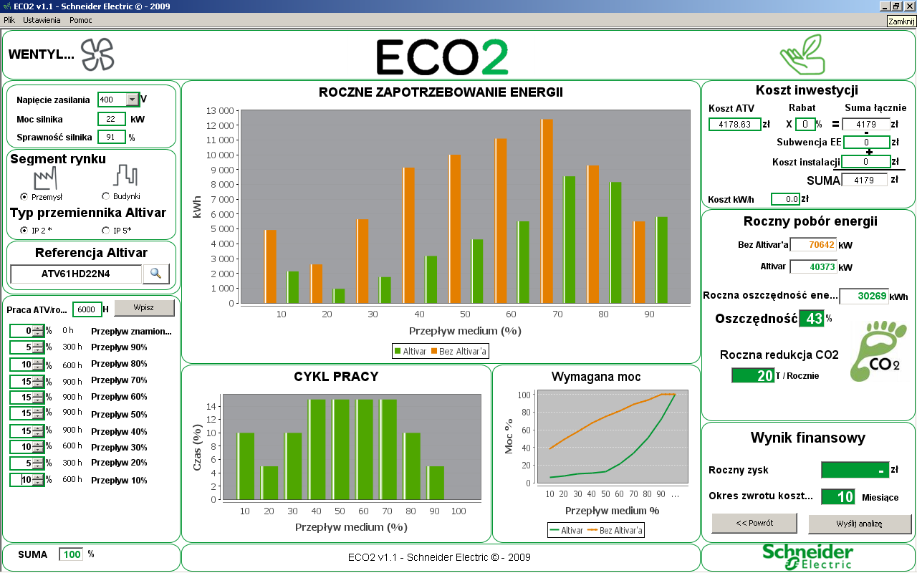The height and width of the screenshot is (573, 917).
Task: Click the Praca ATV hours field
Action: point(87,309)
